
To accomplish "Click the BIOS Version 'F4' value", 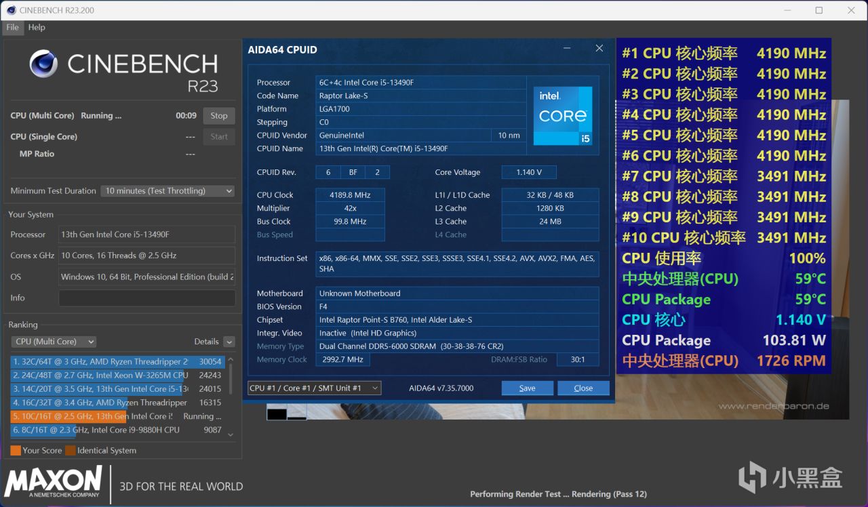I will tap(457, 306).
